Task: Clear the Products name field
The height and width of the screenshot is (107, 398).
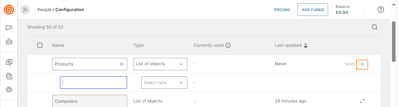Action: [122, 64]
